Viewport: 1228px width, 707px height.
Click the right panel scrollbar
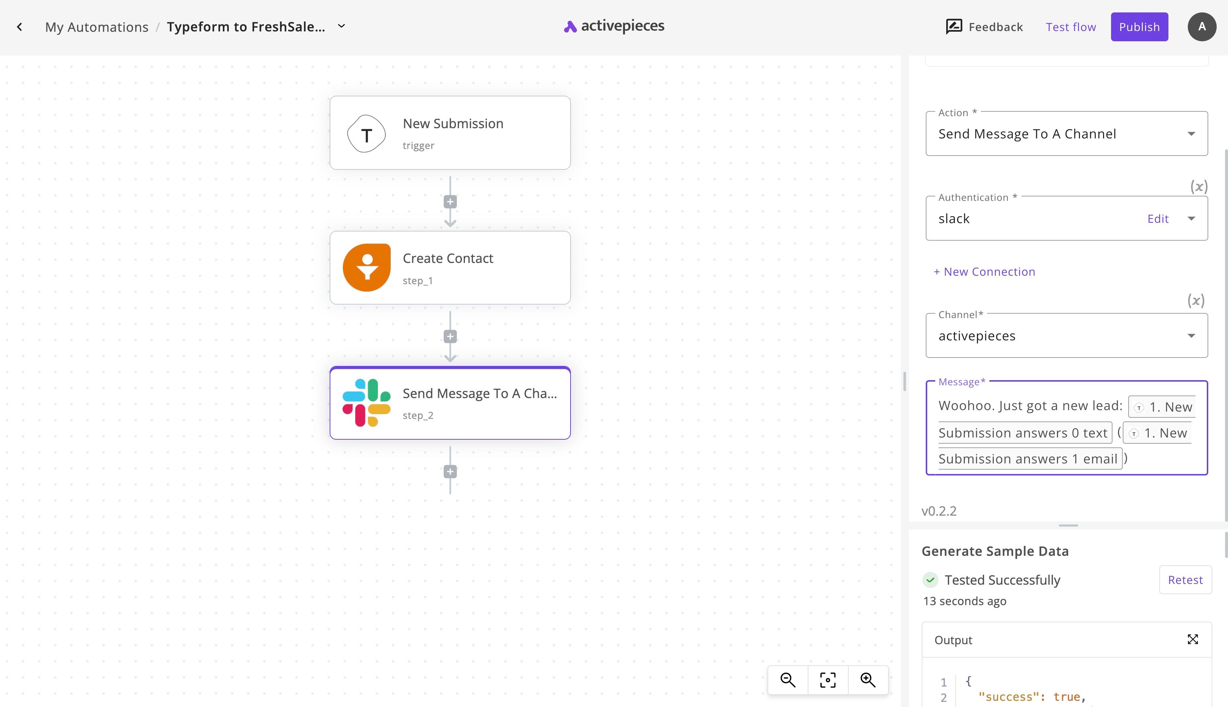click(1225, 335)
